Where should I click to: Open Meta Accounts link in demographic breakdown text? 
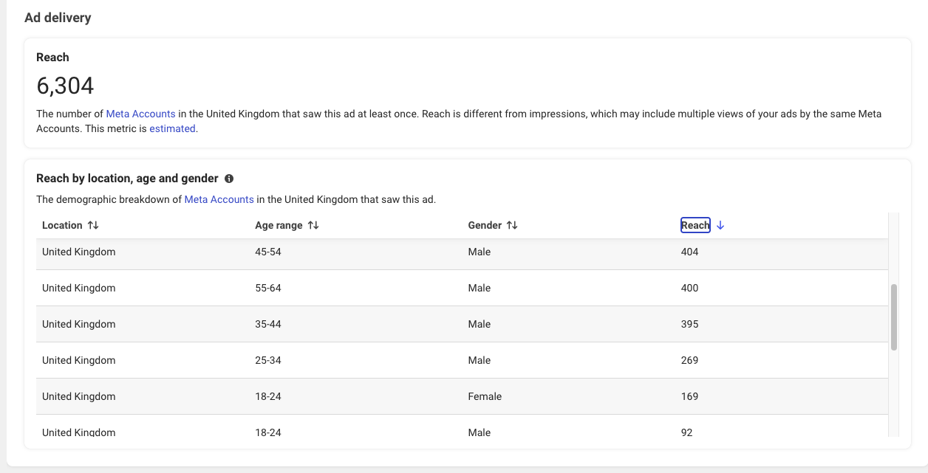pyautogui.click(x=219, y=199)
